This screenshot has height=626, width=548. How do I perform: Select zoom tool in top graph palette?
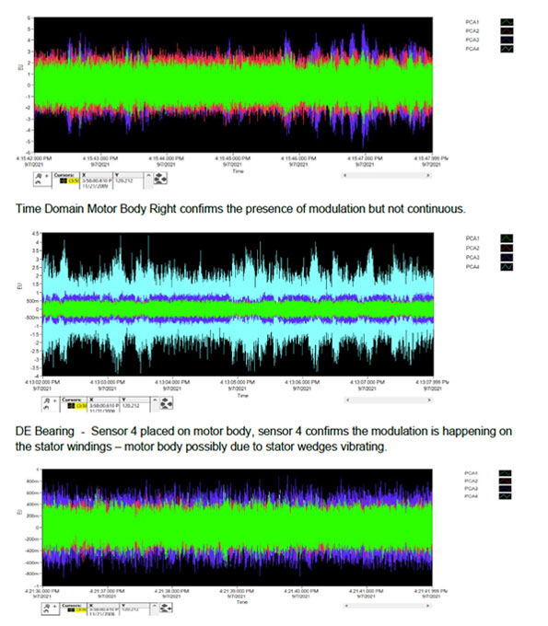(39, 176)
